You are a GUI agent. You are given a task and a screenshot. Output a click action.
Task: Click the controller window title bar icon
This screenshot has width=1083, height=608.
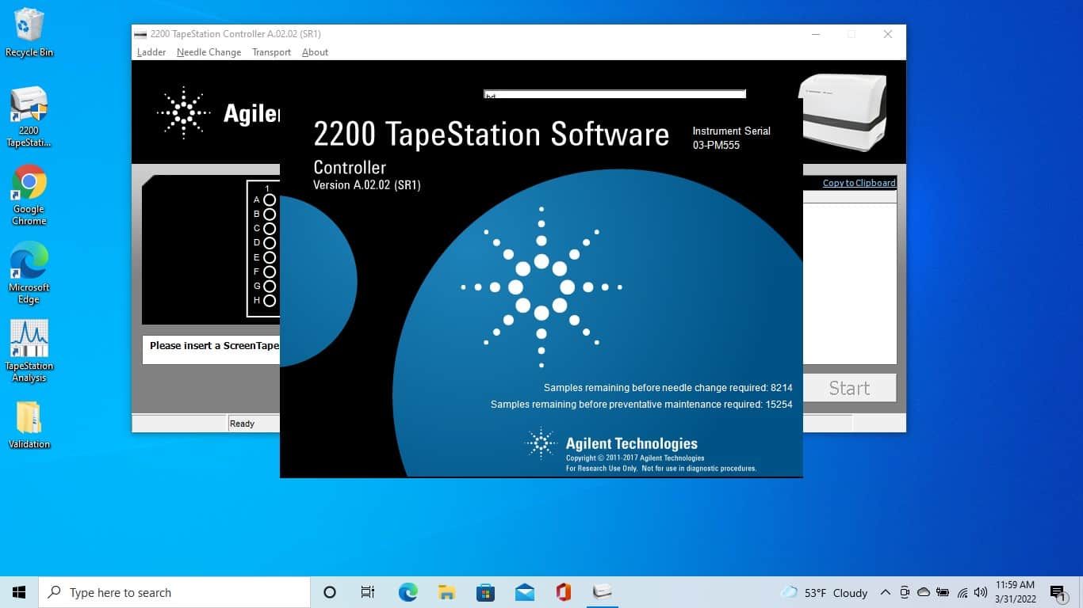pos(140,34)
